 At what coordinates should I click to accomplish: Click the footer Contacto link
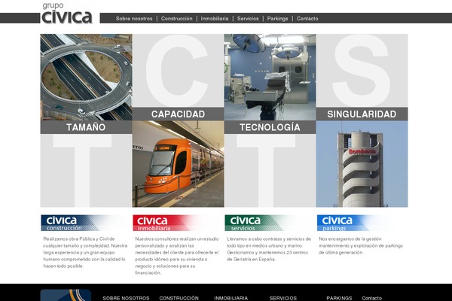pos(372,298)
